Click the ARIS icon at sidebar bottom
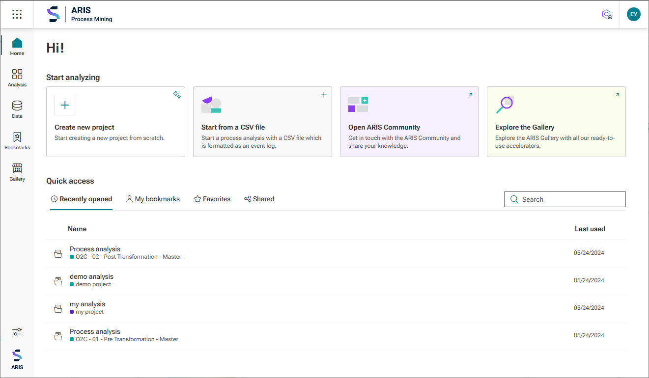649x378 pixels. pyautogui.click(x=17, y=359)
